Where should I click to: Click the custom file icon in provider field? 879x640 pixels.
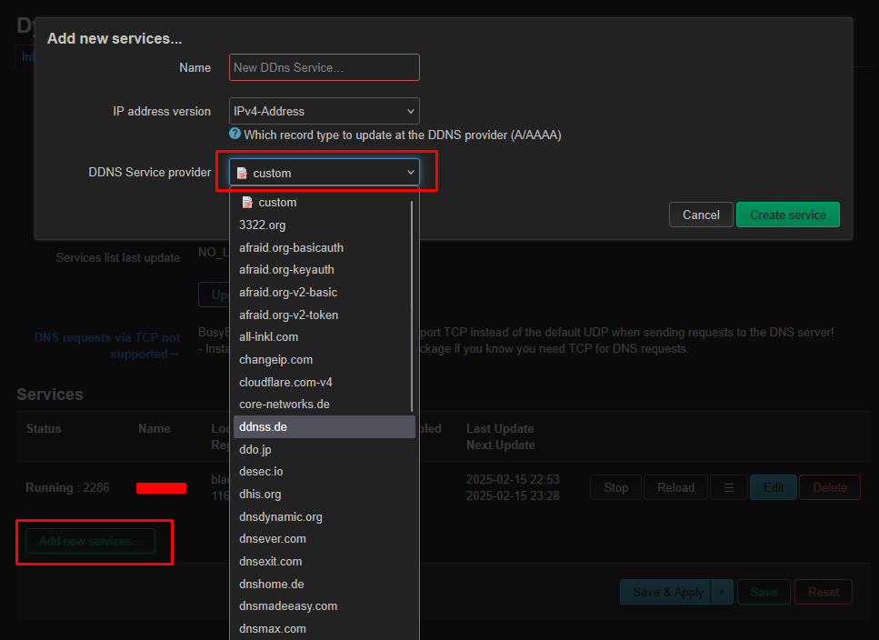click(242, 173)
